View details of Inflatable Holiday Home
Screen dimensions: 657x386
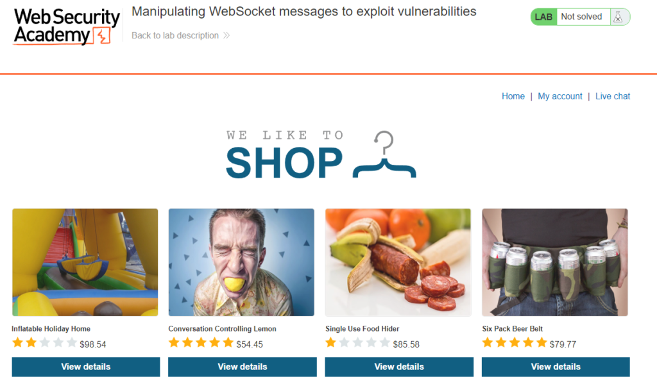click(x=86, y=367)
